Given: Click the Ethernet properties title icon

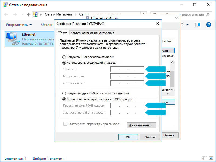Looking at the screenshot, I should [87, 18].
